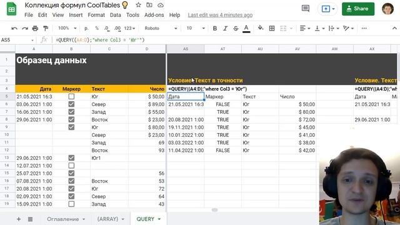Open the 123 number format dropdown
The width and height of the screenshot is (400, 225).
click(129, 28)
